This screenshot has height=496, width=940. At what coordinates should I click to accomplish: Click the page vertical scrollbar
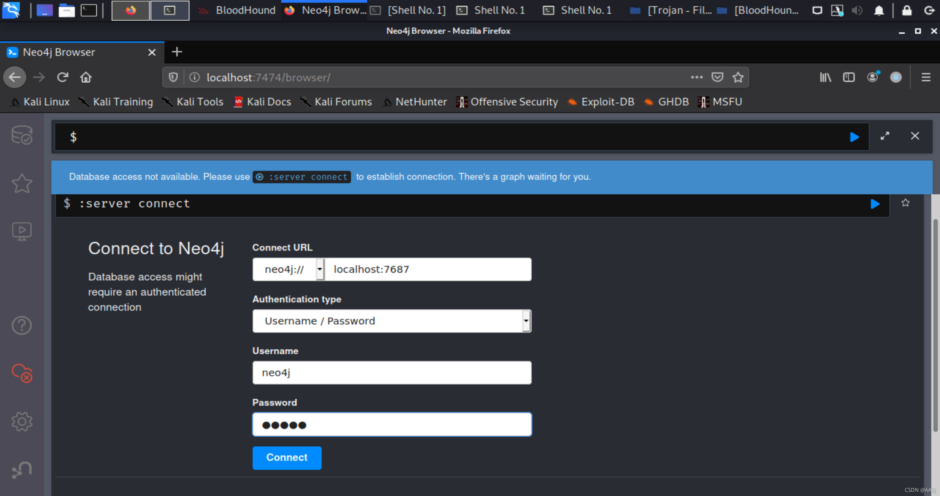point(935,325)
